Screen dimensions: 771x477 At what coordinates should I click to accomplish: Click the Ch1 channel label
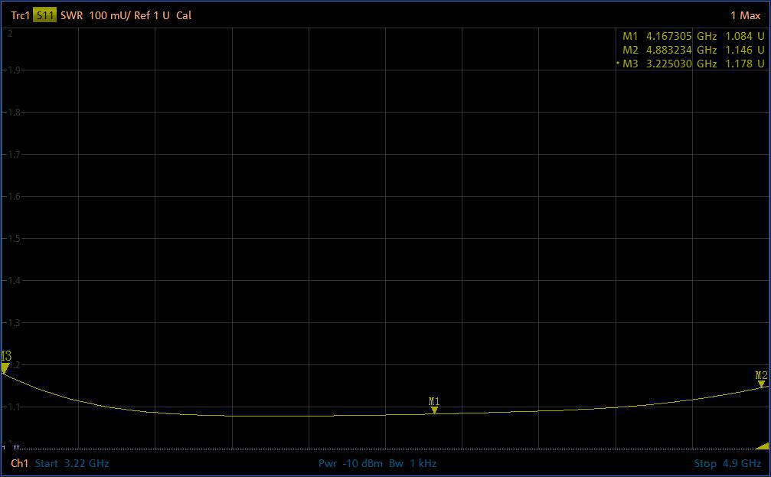click(19, 463)
